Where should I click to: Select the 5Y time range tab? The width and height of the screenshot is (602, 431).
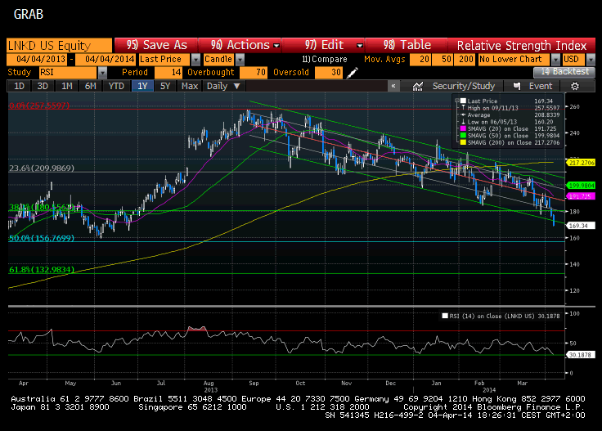[x=165, y=86]
